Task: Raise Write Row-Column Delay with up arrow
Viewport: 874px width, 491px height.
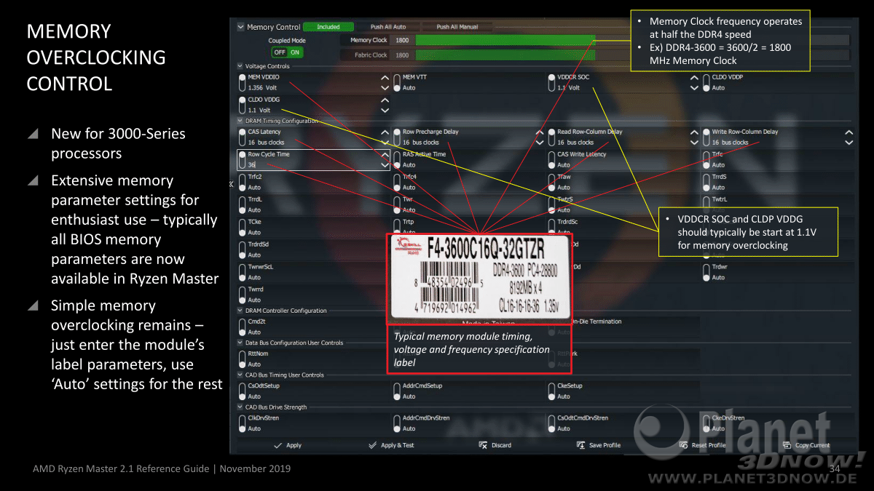Action: tap(849, 132)
